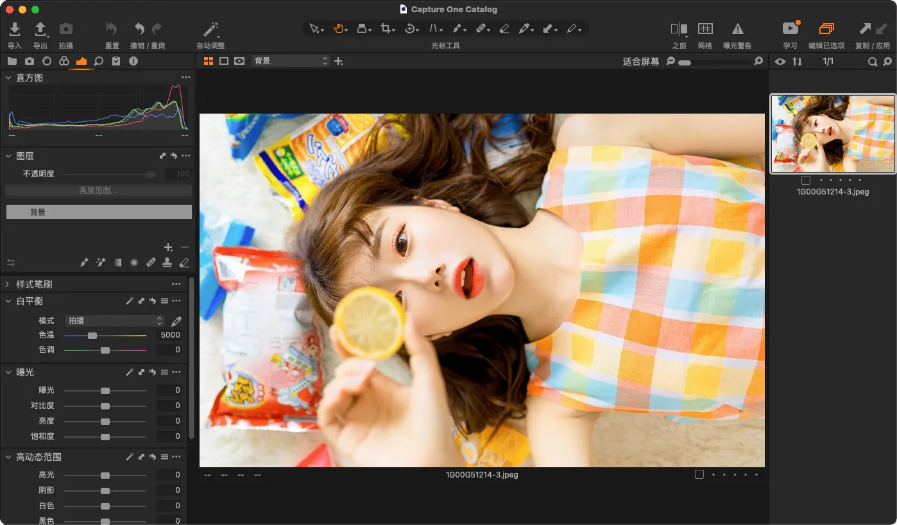Screen dimensions: 897x525
Task: Click the Copy/Apply arrows icon
Action: pyautogui.click(x=872, y=29)
